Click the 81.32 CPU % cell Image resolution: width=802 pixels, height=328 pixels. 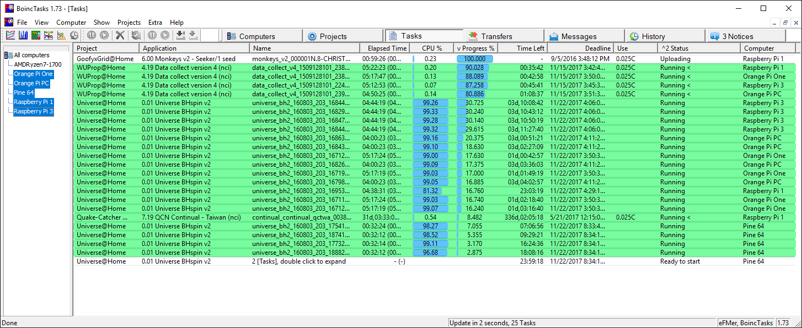431,191
